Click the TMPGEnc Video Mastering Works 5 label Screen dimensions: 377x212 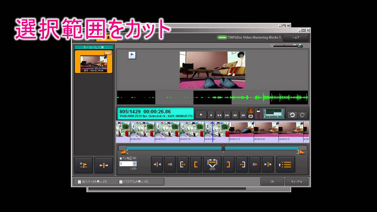click(x=254, y=37)
